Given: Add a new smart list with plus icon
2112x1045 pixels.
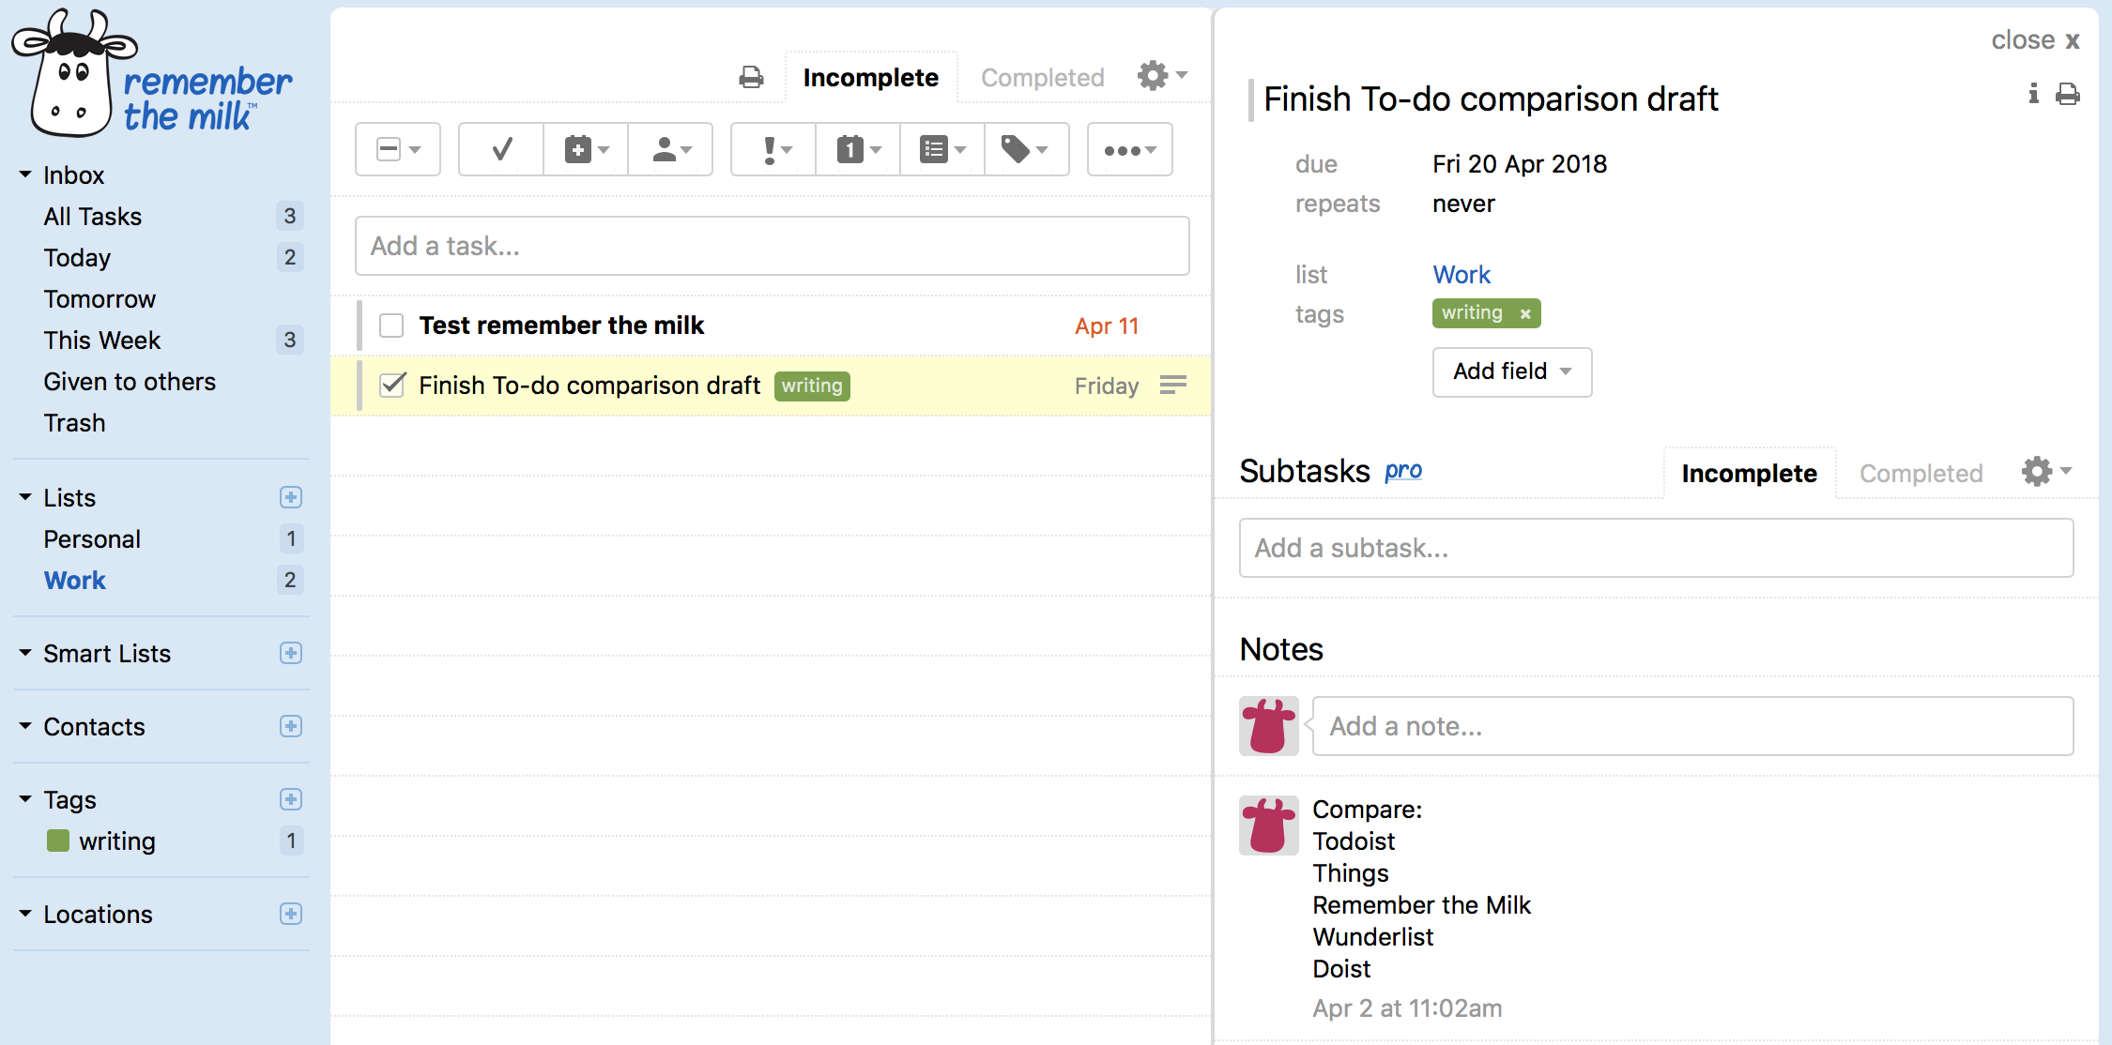Looking at the screenshot, I should coord(291,653).
